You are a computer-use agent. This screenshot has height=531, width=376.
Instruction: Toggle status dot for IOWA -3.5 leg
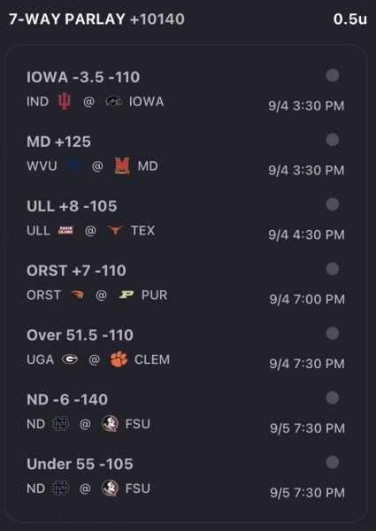tap(333, 75)
